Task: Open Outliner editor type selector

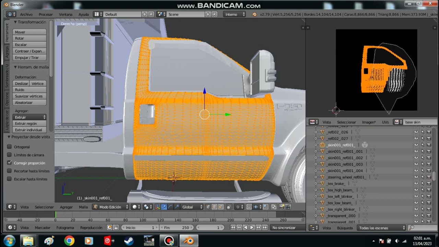Action: click(313, 227)
